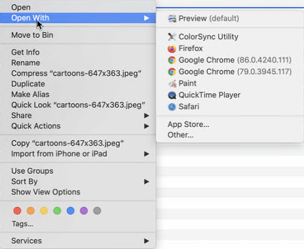The width and height of the screenshot is (304, 249).
Task: Open with Google Chrome (86.0.4240.111)
Action: click(230, 60)
